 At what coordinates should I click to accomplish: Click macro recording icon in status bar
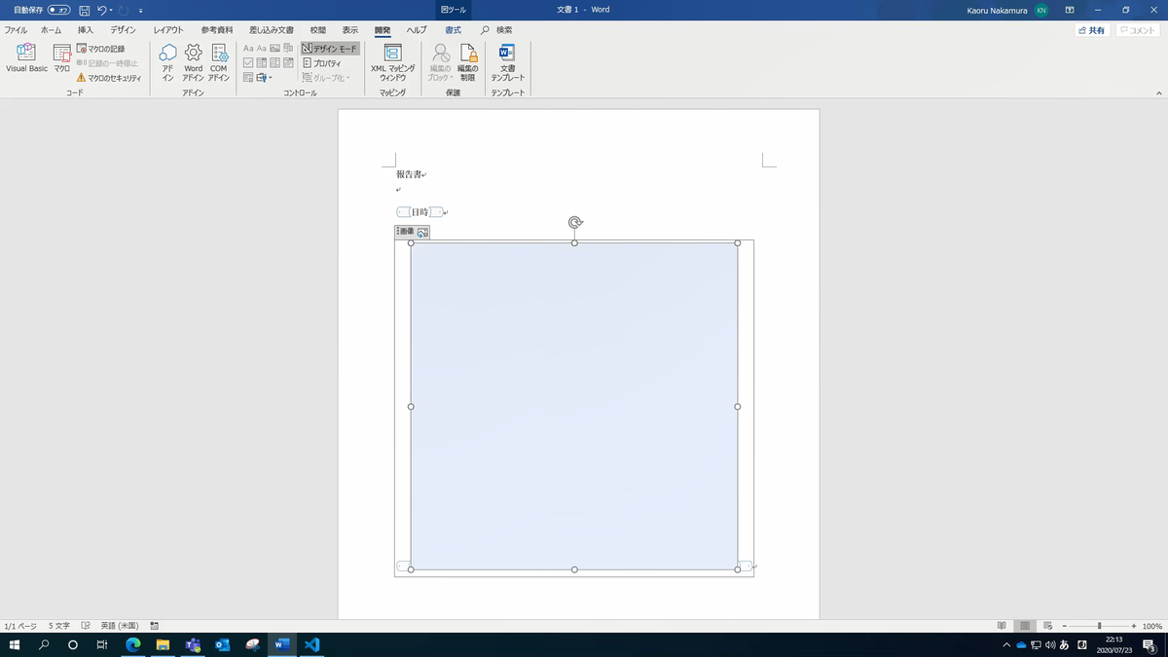tap(155, 626)
